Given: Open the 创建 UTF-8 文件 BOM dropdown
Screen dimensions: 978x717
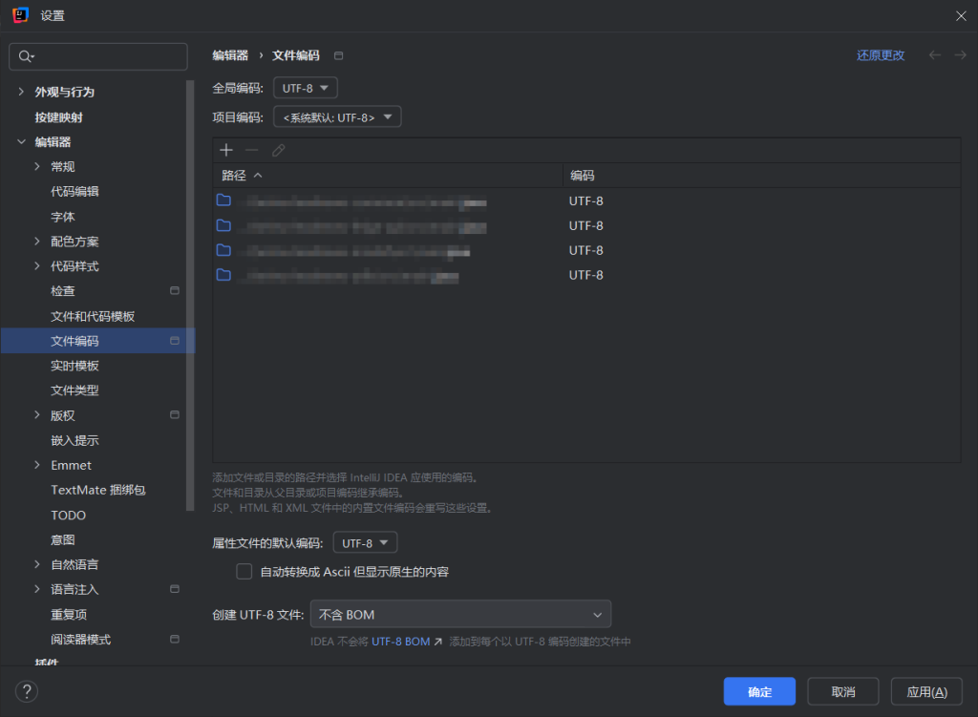Looking at the screenshot, I should click(460, 614).
